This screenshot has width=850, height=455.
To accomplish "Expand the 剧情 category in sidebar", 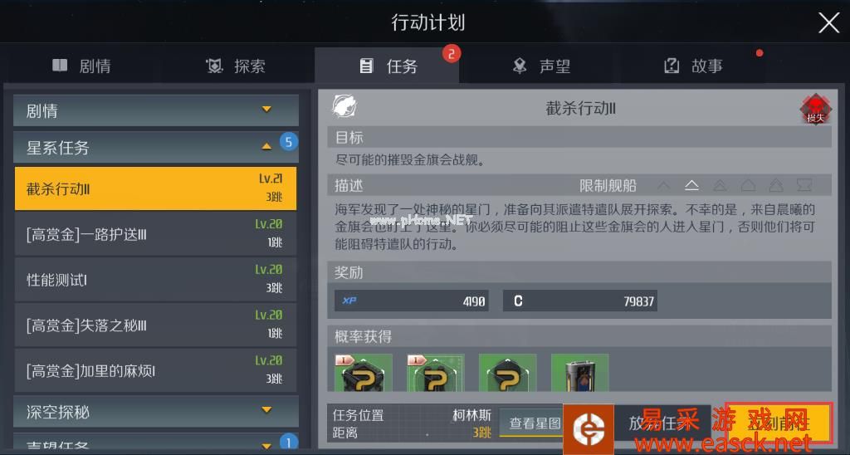I will [156, 110].
